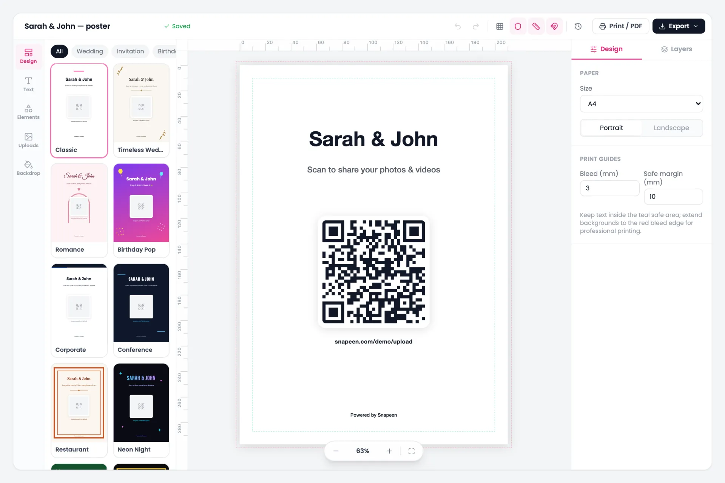This screenshot has height=483, width=725.
Task: Select Portrait orientation
Action: (611, 128)
